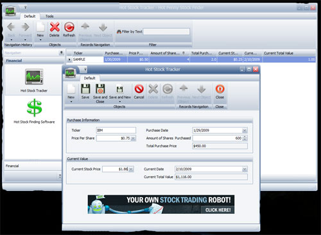Click Total Purchase Price field $450.00

click(220, 146)
